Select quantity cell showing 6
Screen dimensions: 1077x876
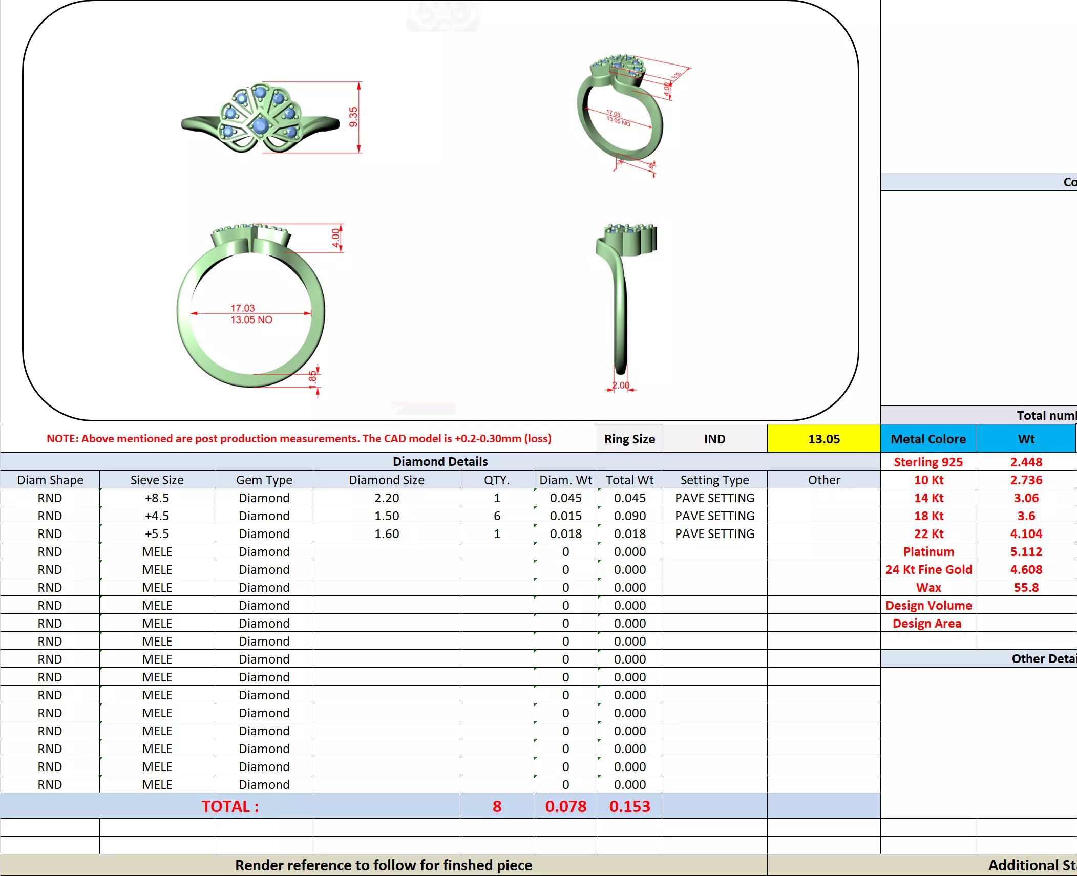click(496, 516)
